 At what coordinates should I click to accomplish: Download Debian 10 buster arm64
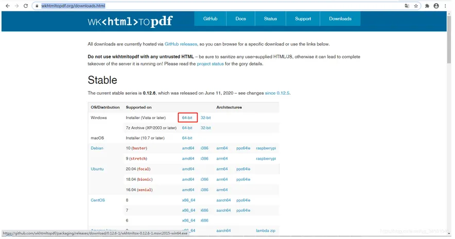click(x=222, y=148)
